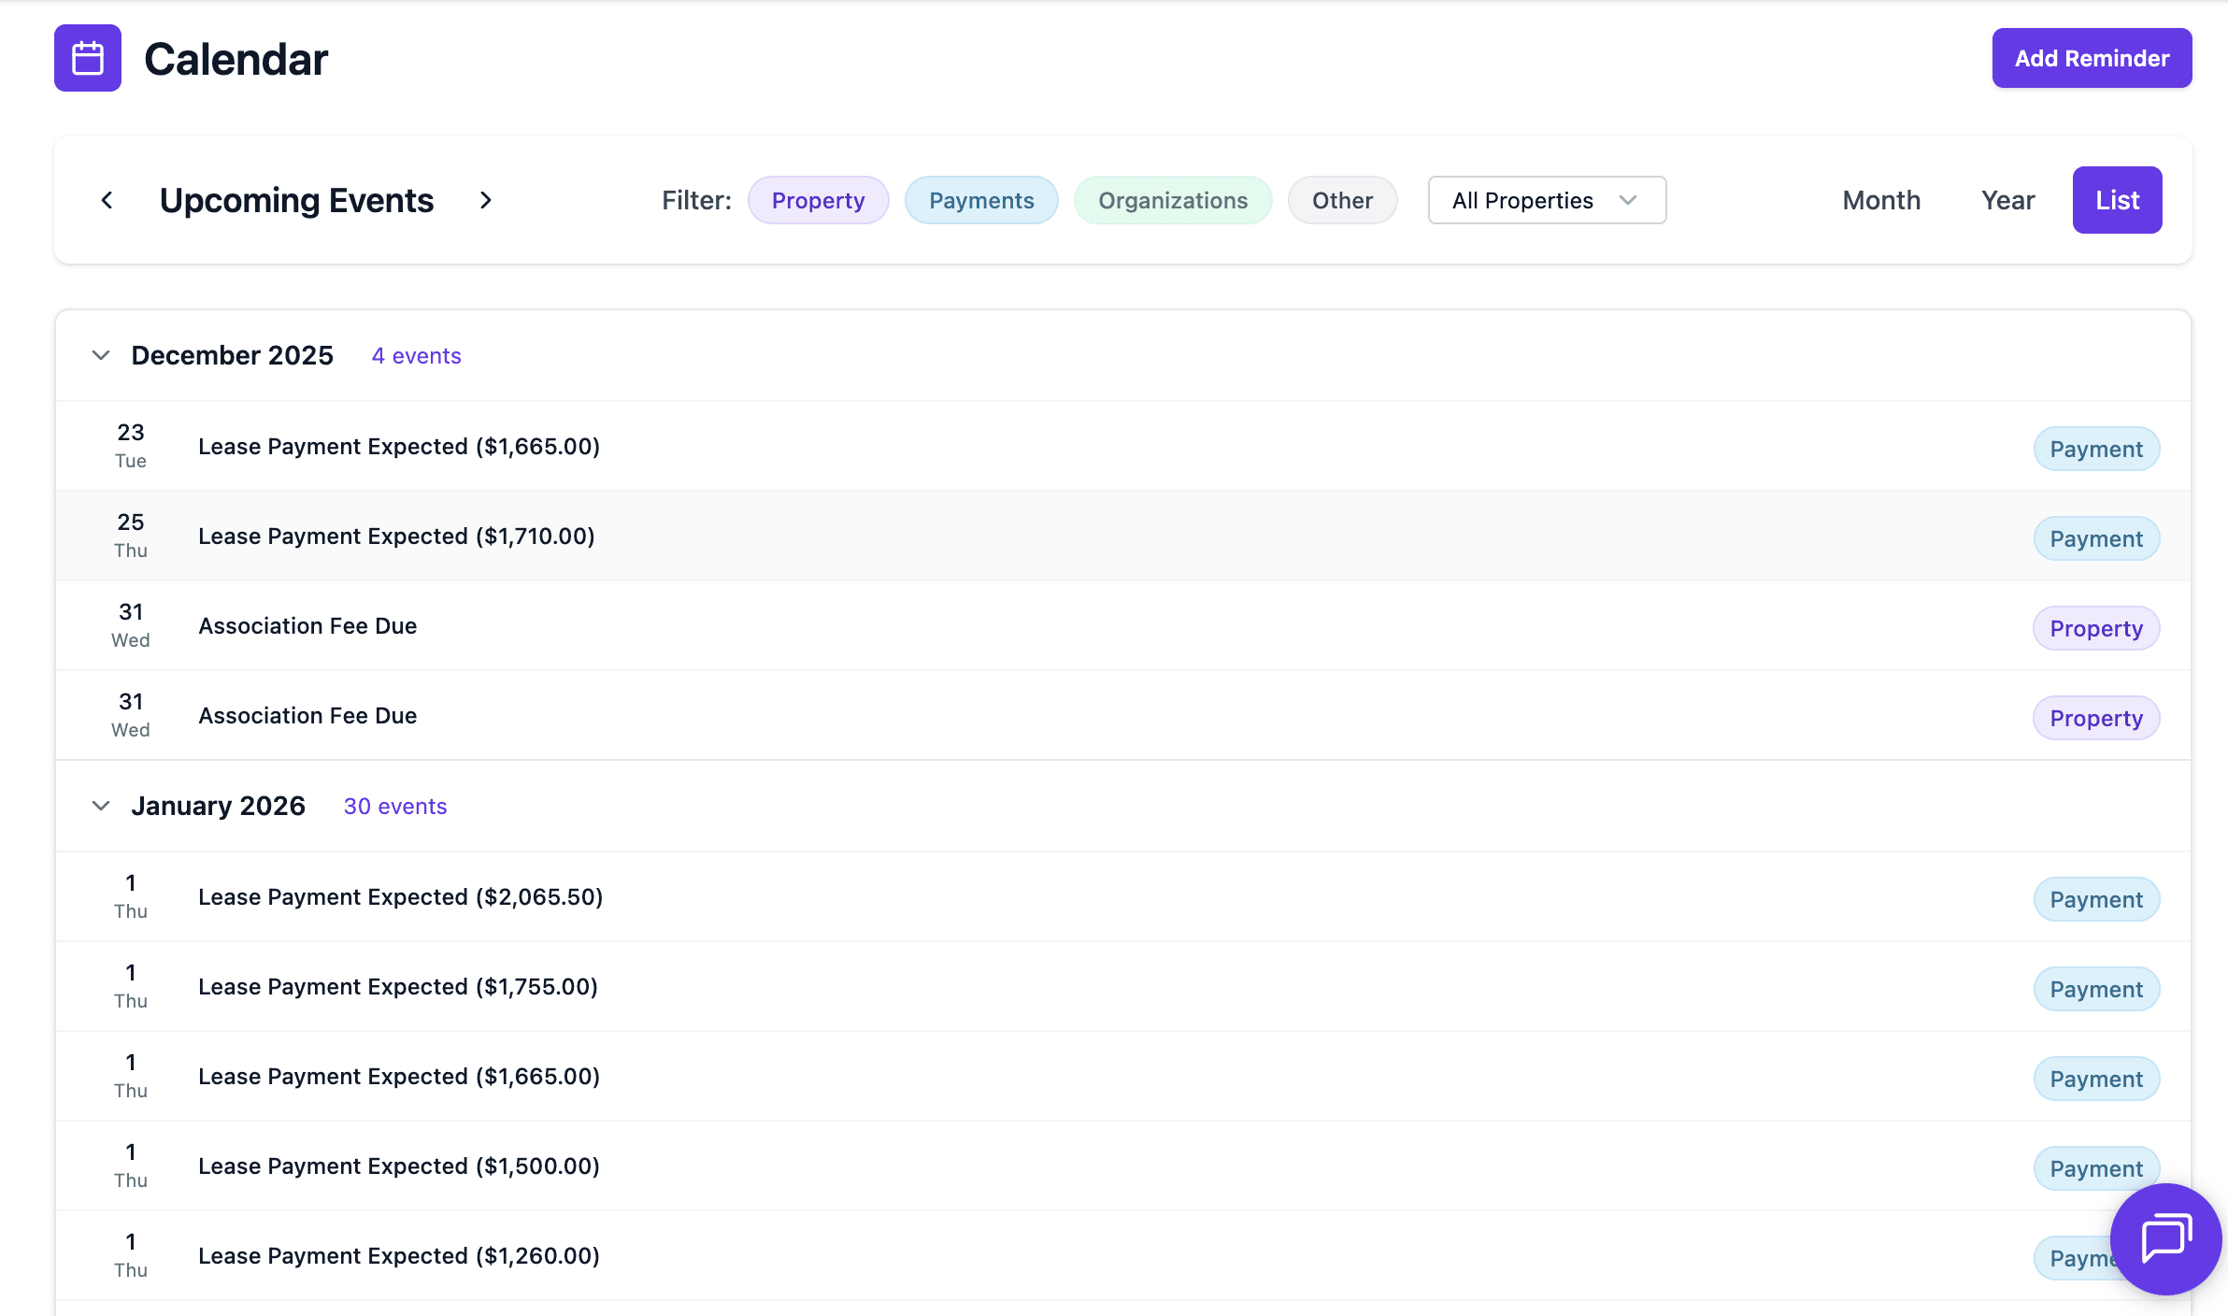Switch to Year view
The height and width of the screenshot is (1316, 2228).
[2007, 200]
